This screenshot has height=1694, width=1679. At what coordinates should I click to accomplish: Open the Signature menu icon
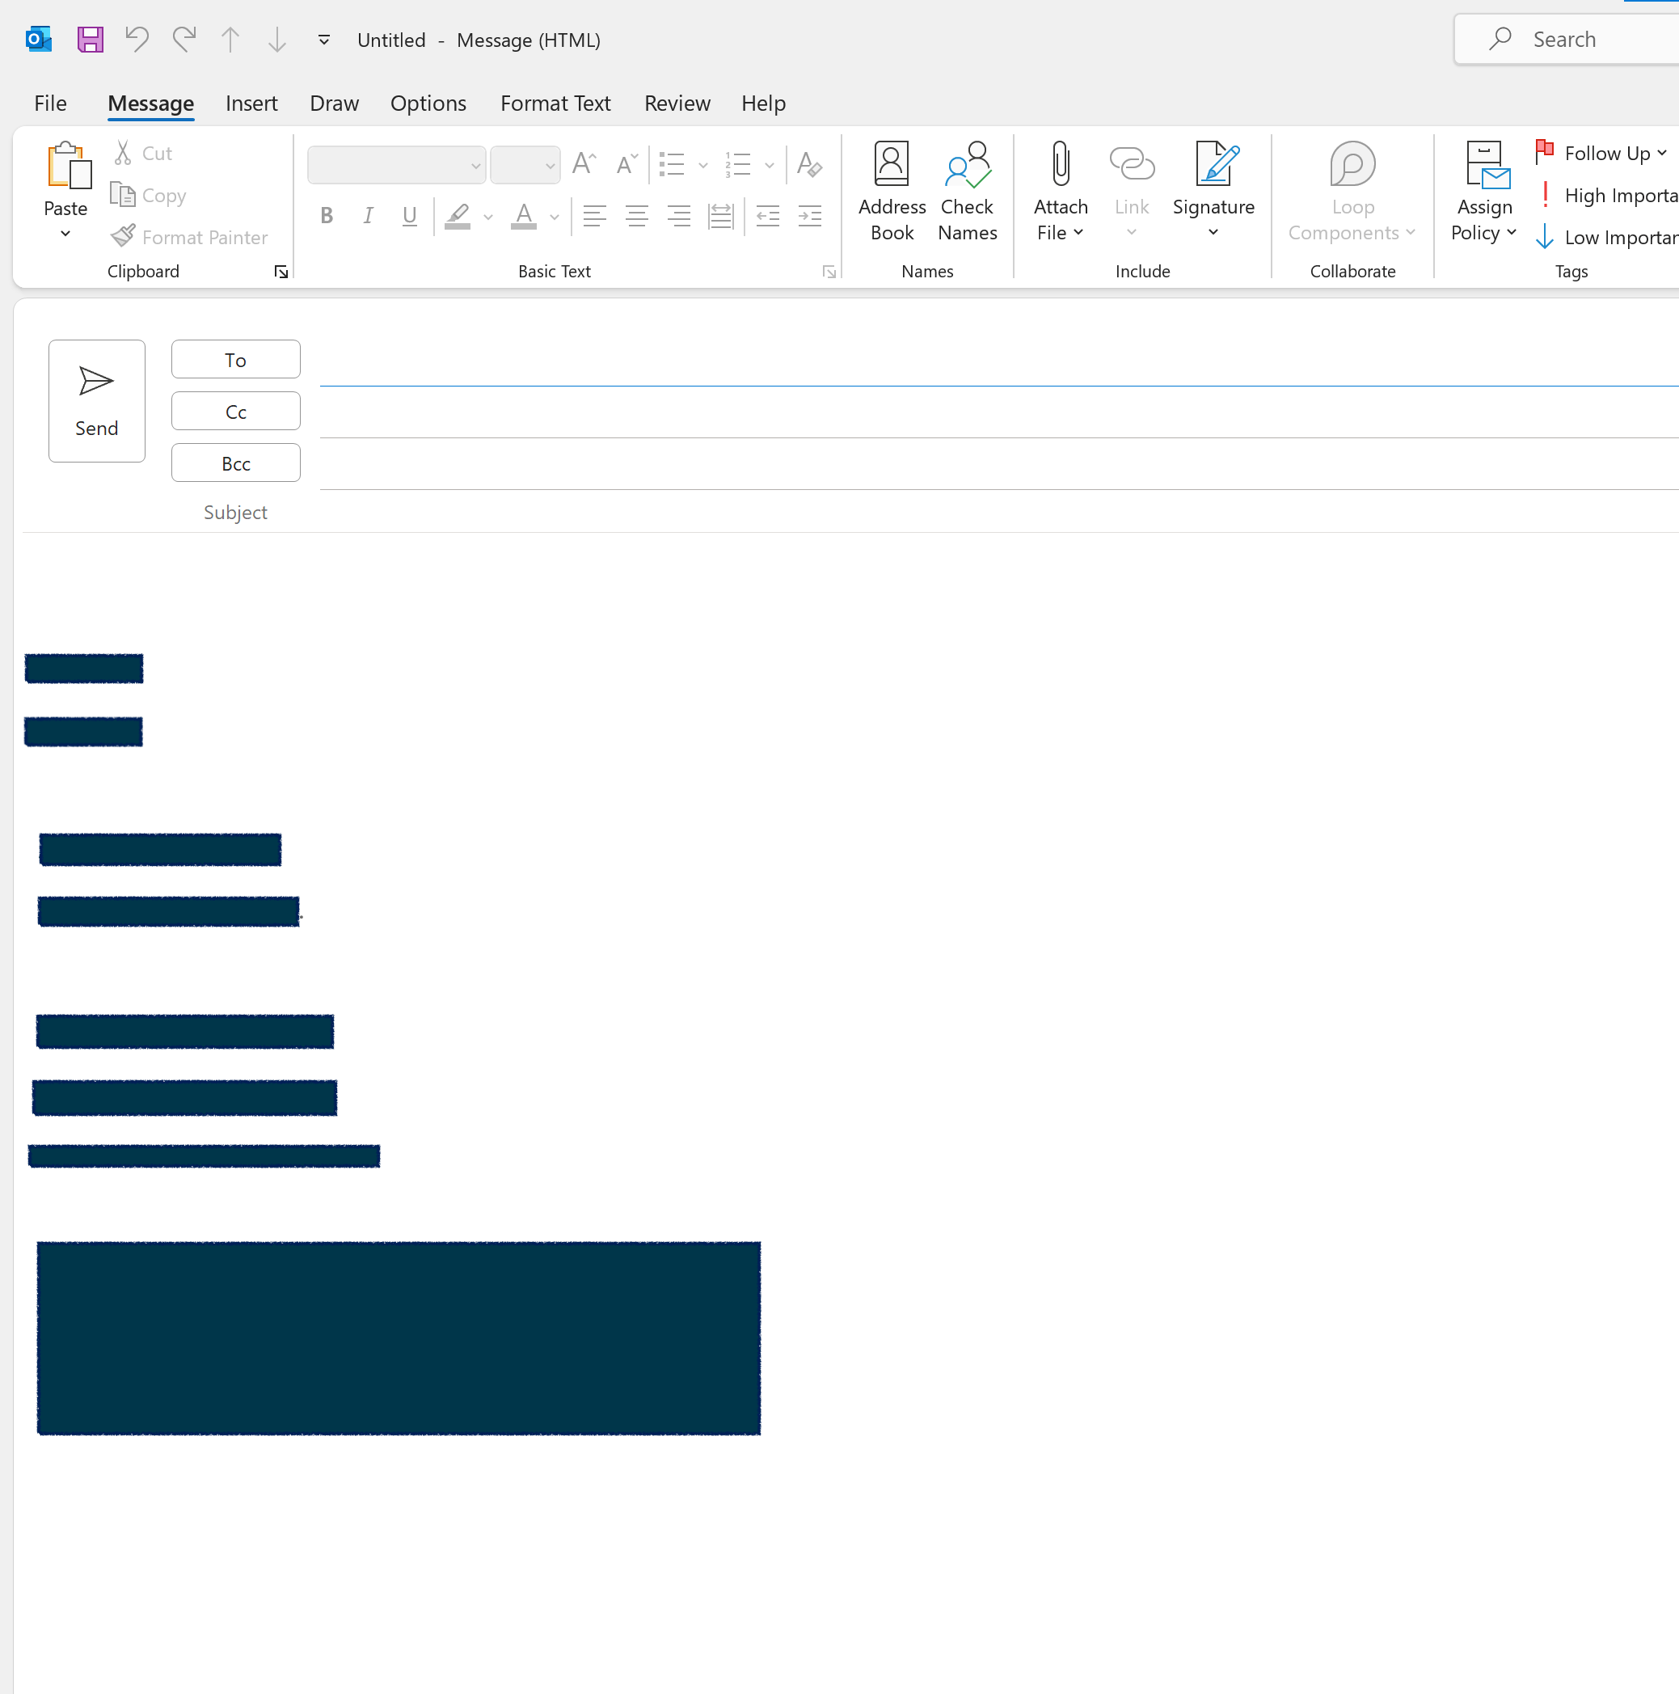(x=1213, y=166)
